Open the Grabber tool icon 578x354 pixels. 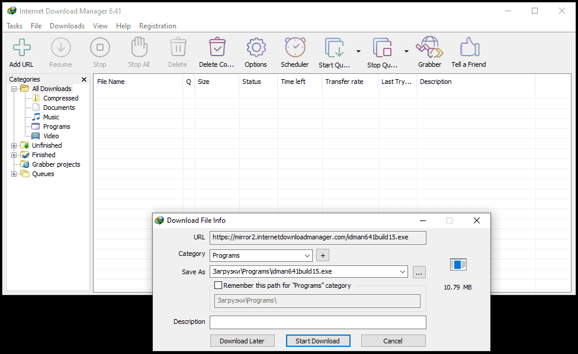point(429,47)
